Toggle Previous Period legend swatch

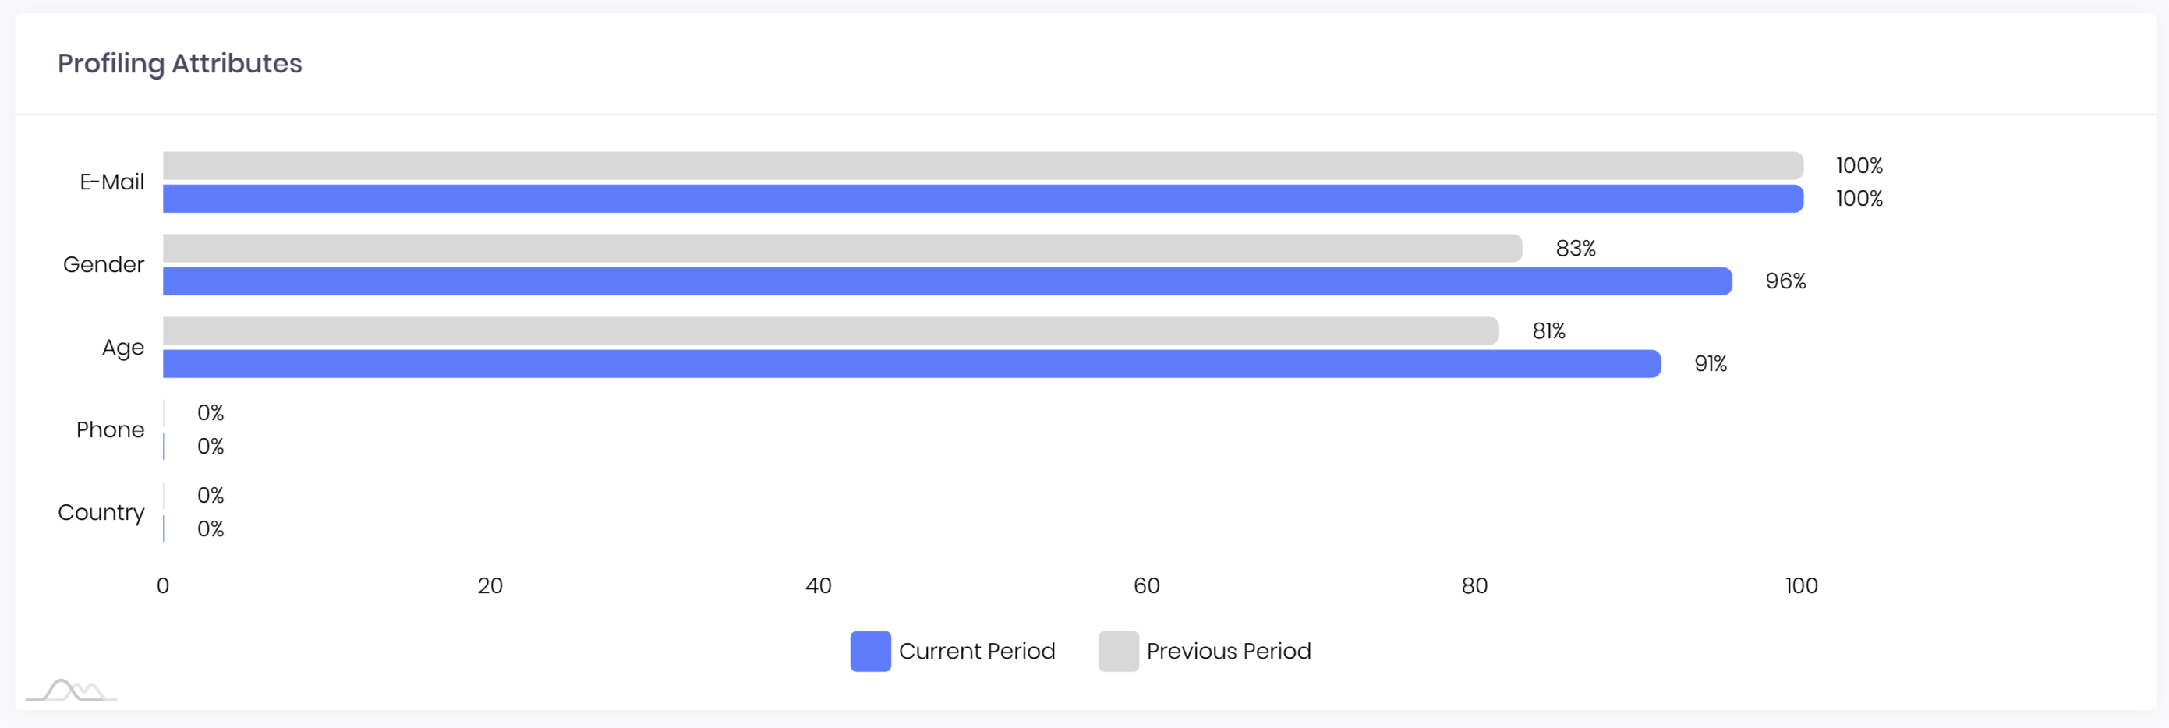(x=1118, y=651)
